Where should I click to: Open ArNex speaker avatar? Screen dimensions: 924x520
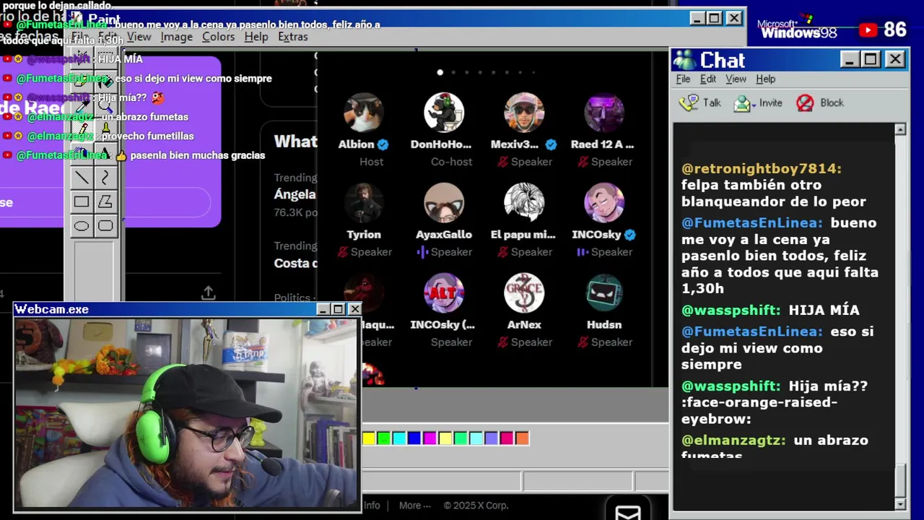tap(524, 293)
